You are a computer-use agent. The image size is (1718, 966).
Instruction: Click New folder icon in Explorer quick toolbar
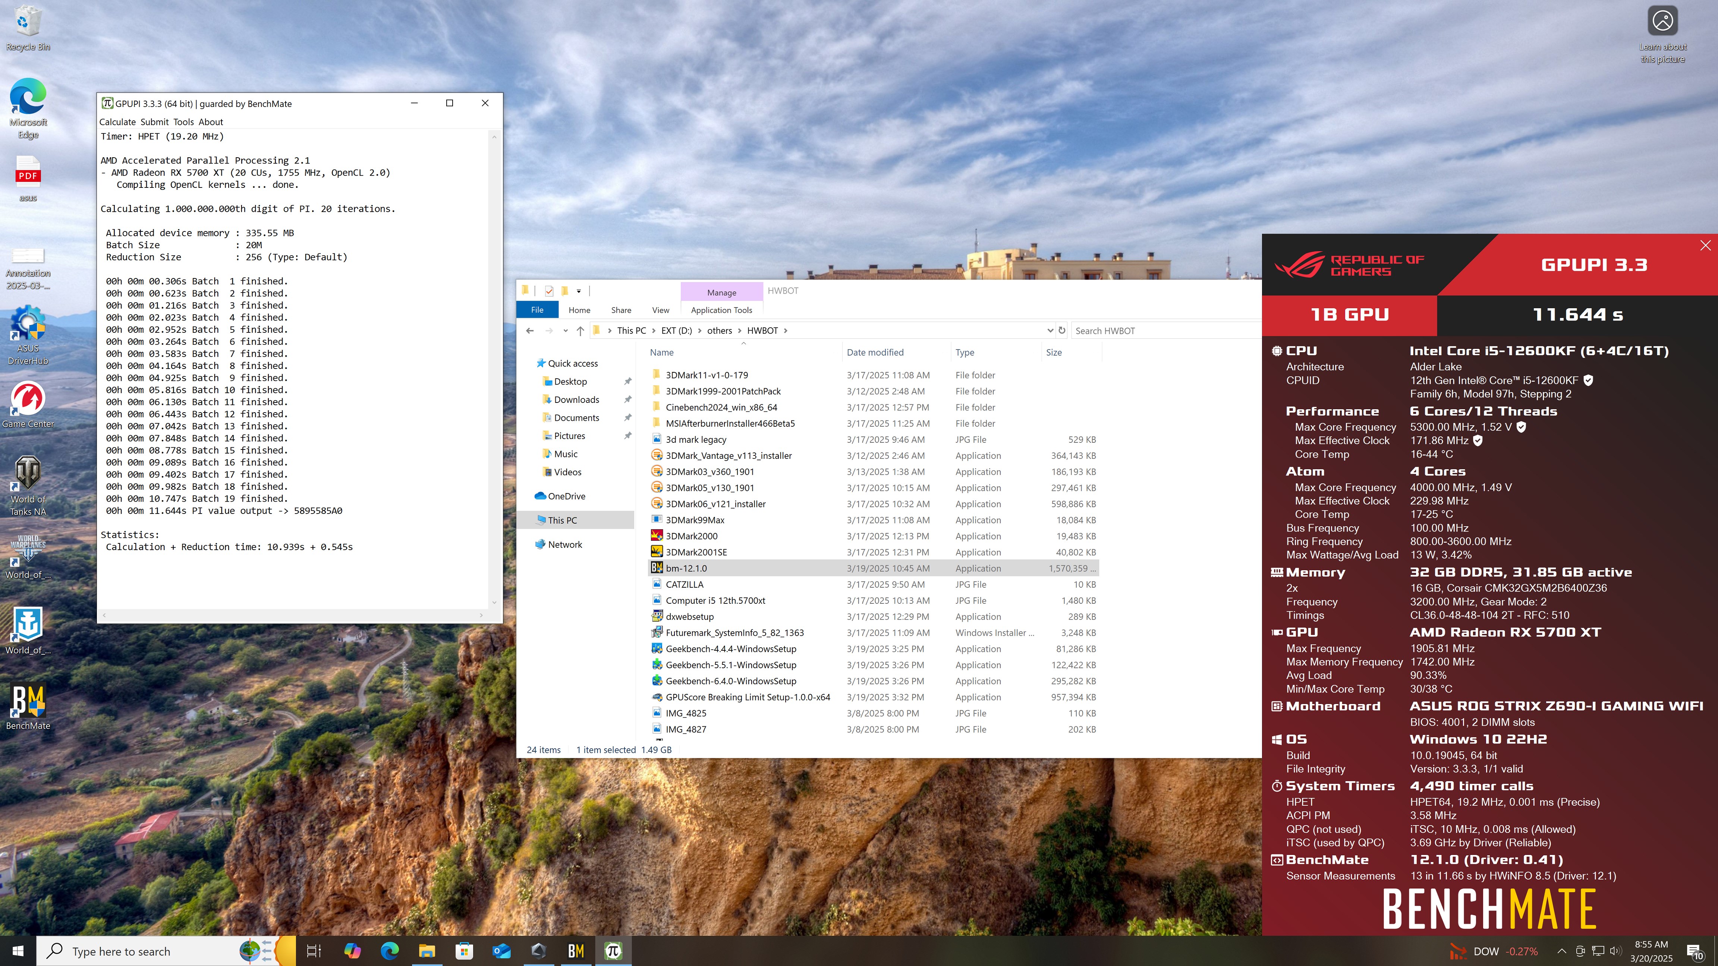click(x=565, y=291)
